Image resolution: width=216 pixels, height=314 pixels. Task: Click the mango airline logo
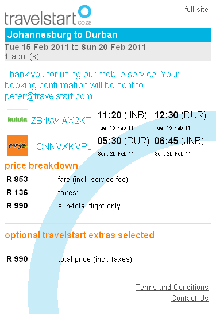(17, 146)
